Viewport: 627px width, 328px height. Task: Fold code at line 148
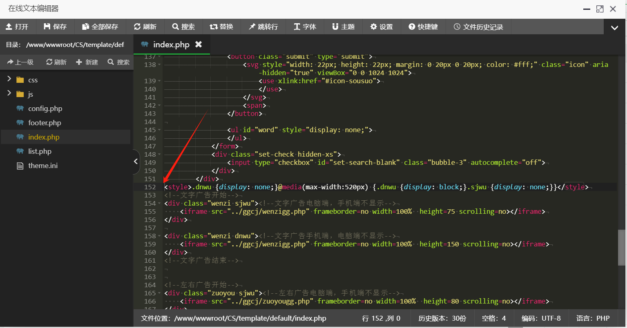tap(159, 154)
